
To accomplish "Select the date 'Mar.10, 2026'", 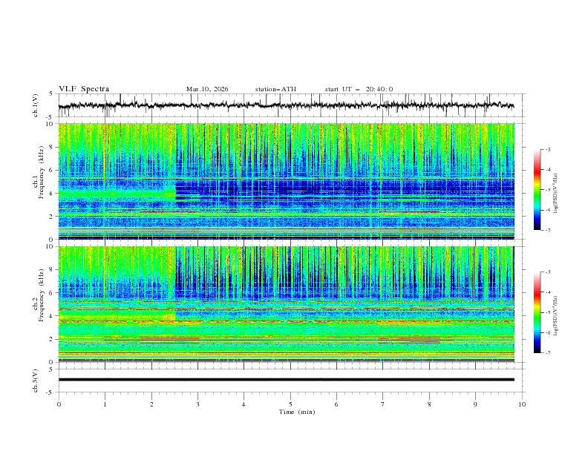I will tap(207, 89).
